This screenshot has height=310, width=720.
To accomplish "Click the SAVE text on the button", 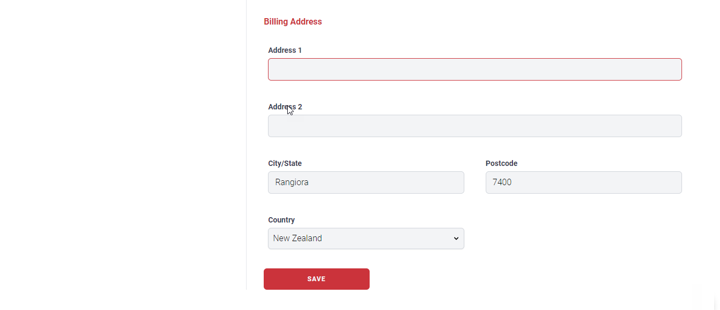I will pos(316,279).
